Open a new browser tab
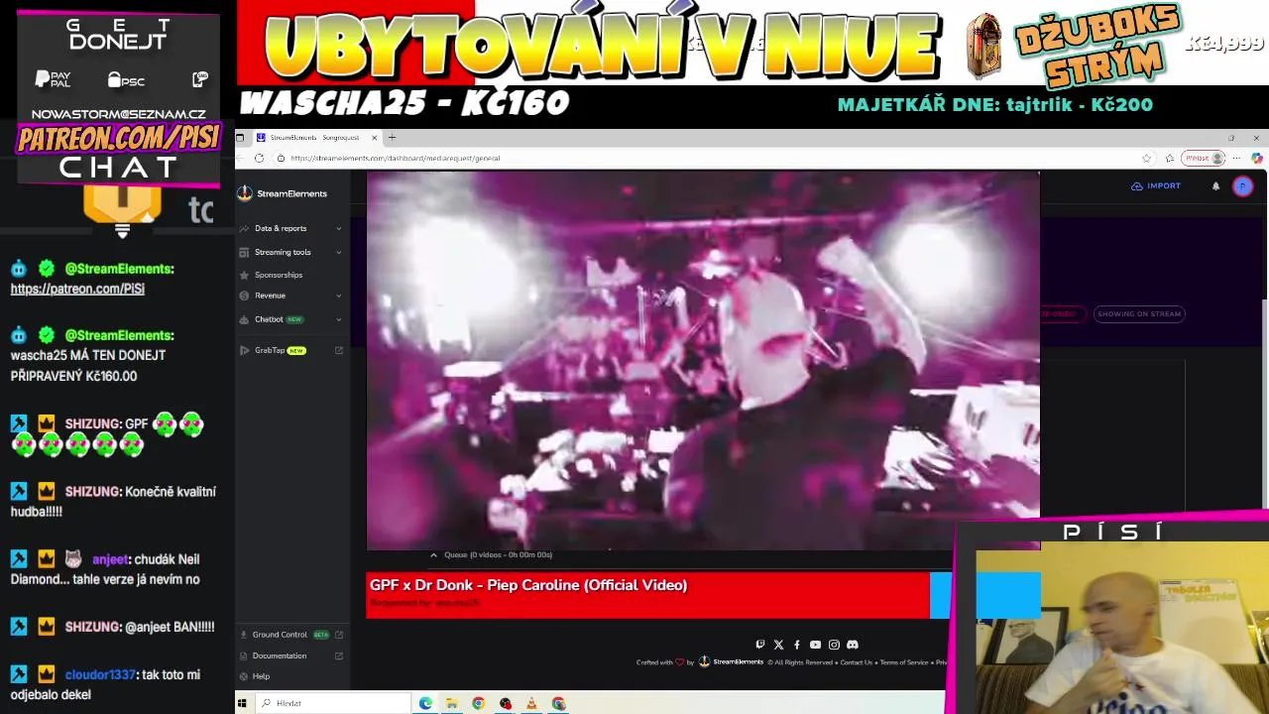This screenshot has height=714, width=1269. click(x=392, y=138)
